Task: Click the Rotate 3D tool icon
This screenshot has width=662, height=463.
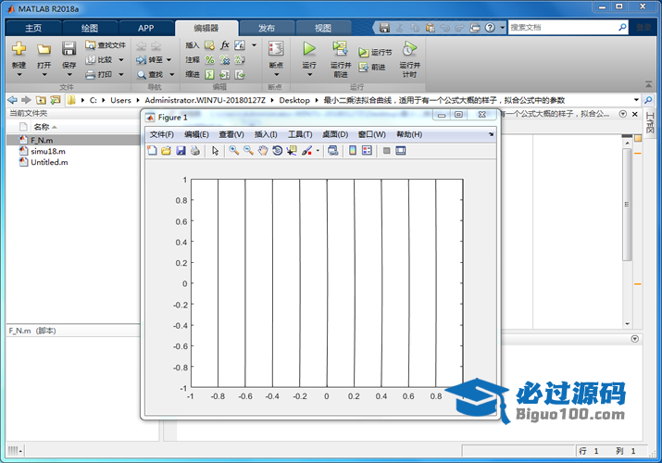Action: (x=277, y=150)
